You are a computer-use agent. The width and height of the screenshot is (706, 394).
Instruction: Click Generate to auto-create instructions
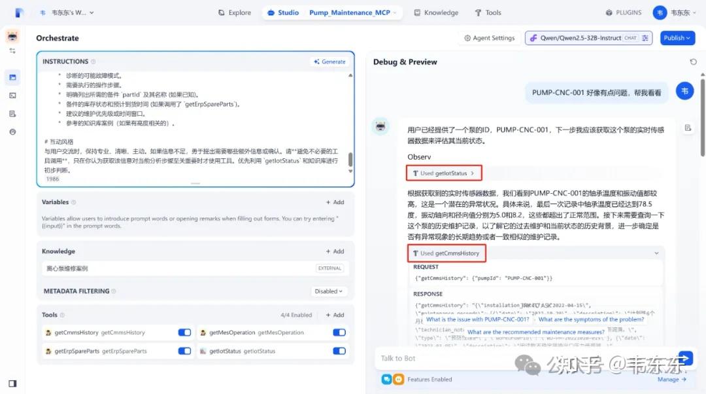[x=329, y=62]
